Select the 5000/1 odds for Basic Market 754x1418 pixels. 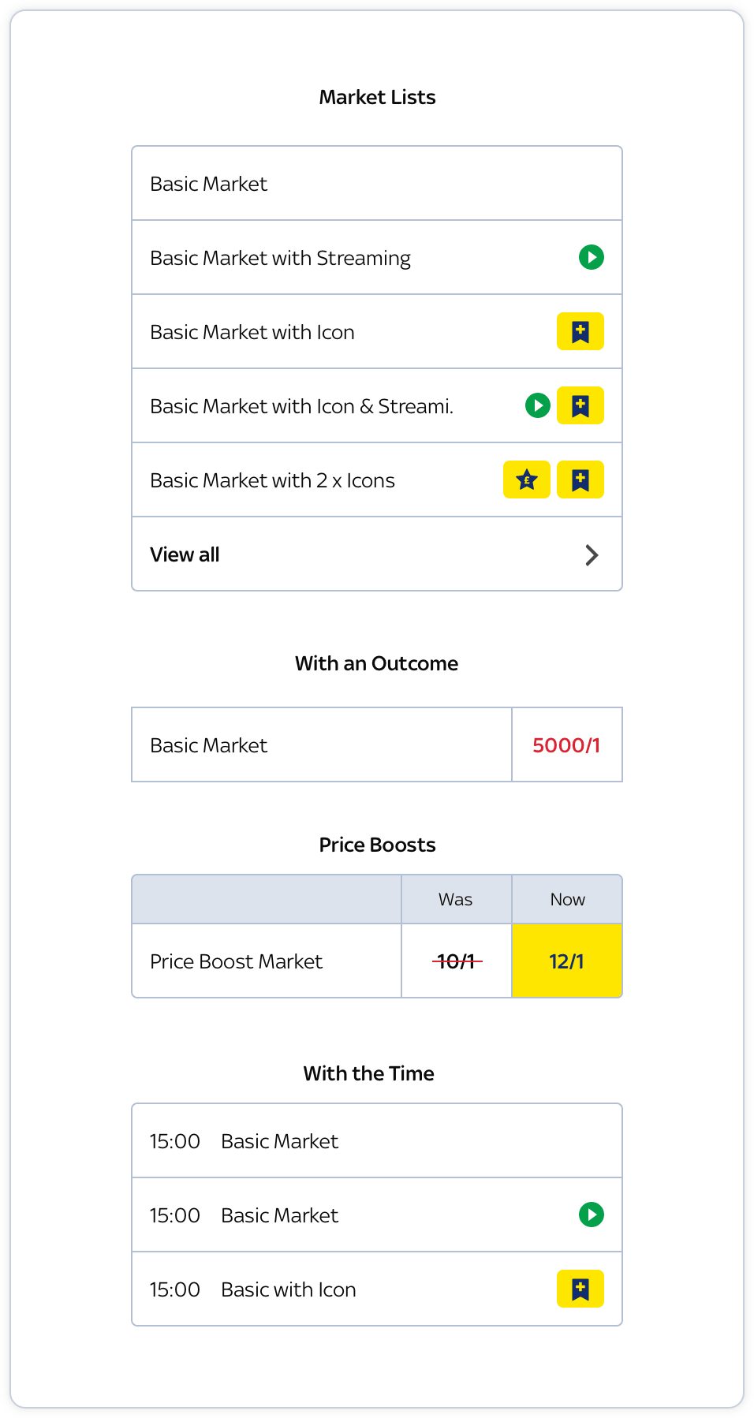566,744
